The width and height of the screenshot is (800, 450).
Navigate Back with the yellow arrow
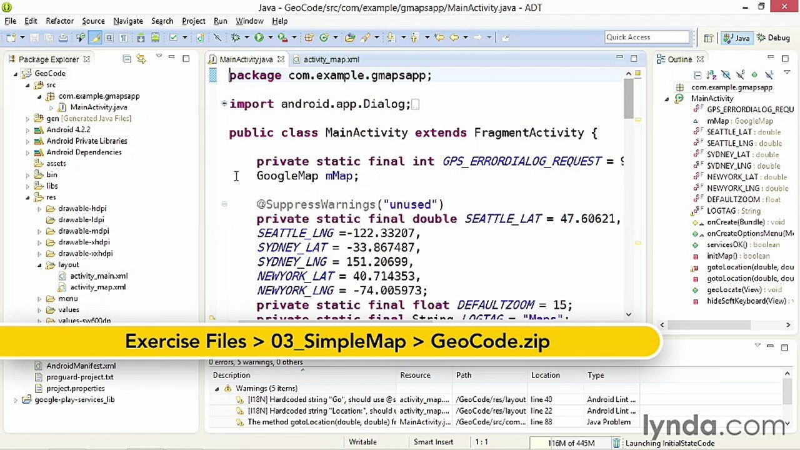click(x=454, y=37)
